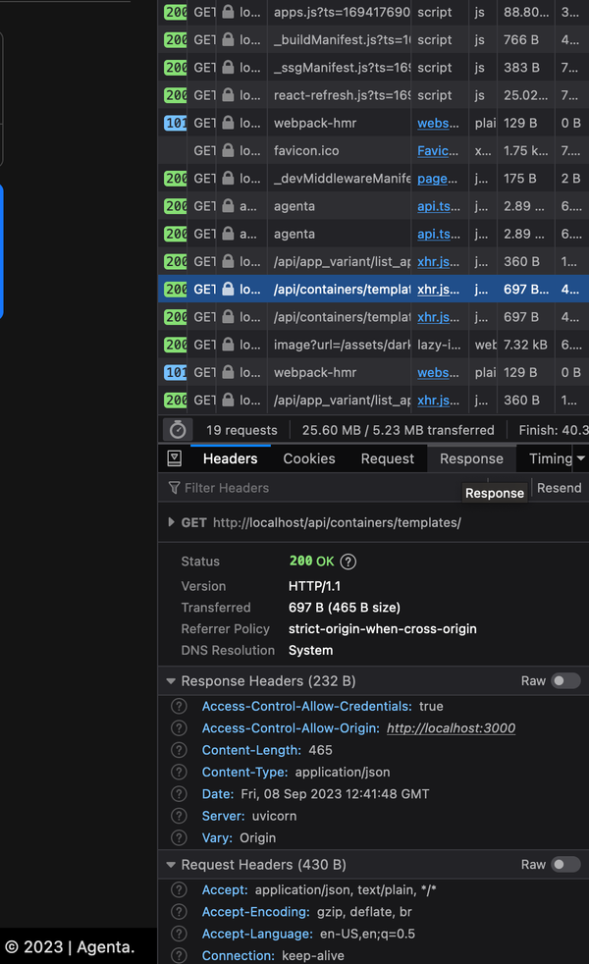589x964 pixels.
Task: Collapse the Response Headers section
Action: pos(171,681)
